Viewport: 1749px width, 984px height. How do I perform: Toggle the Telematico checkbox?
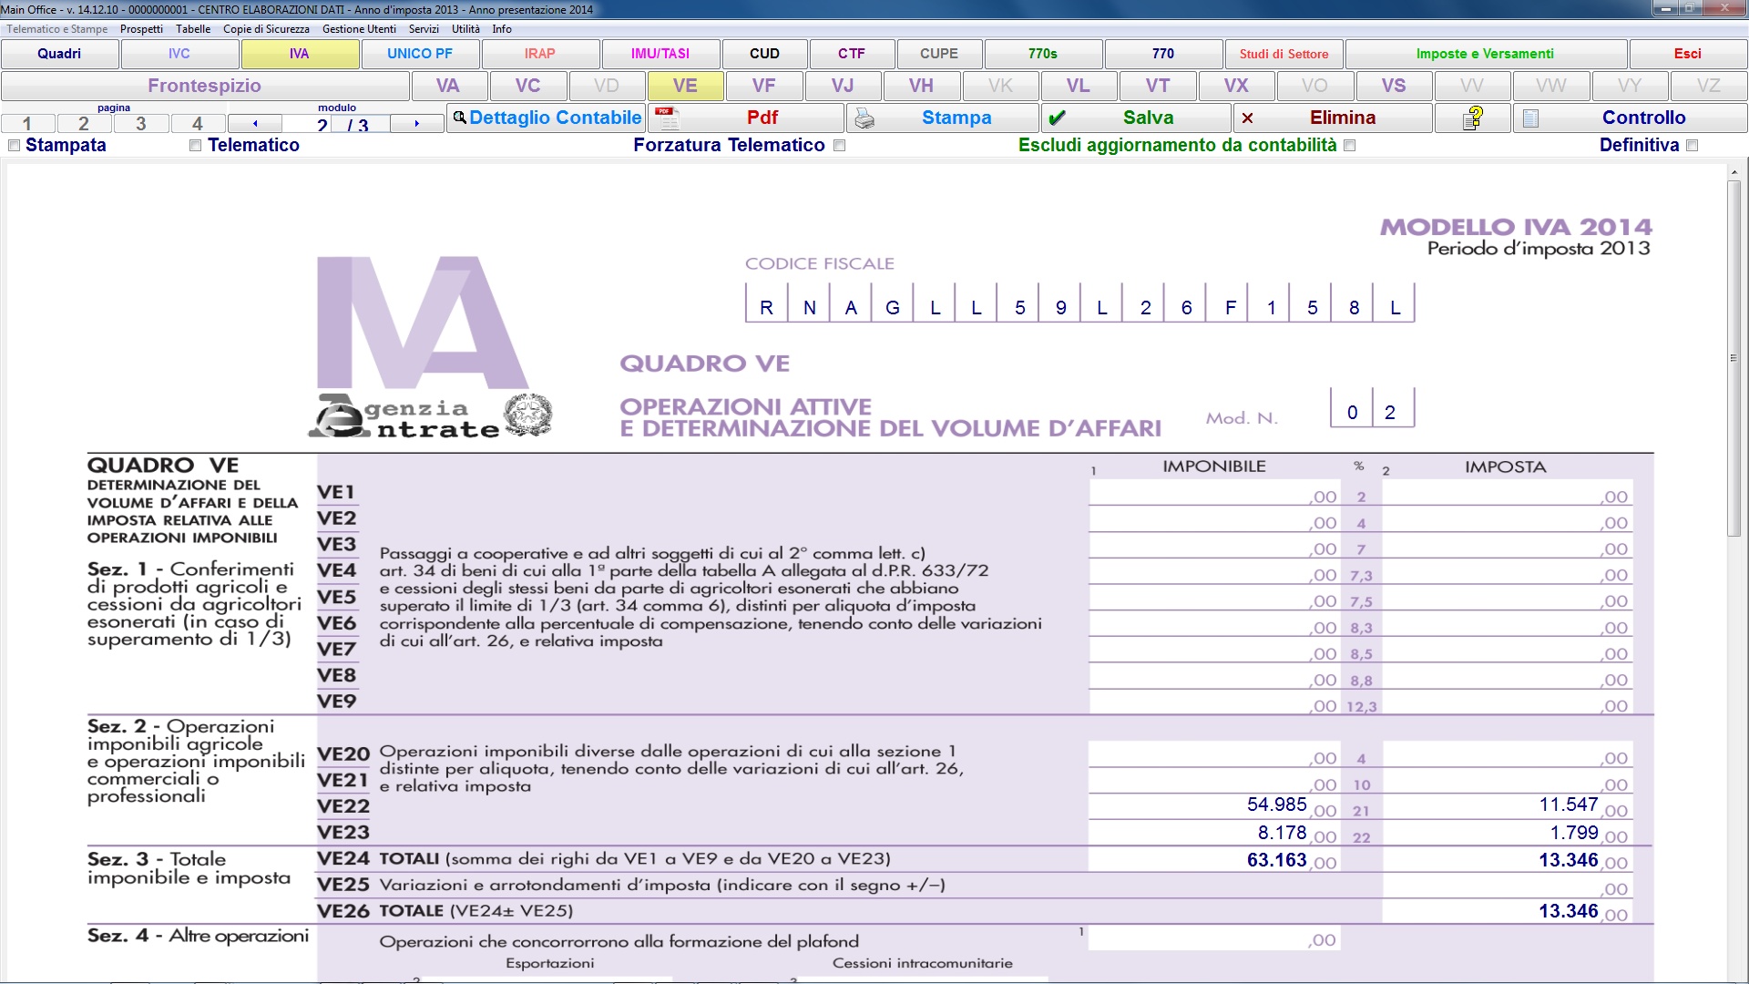(195, 145)
